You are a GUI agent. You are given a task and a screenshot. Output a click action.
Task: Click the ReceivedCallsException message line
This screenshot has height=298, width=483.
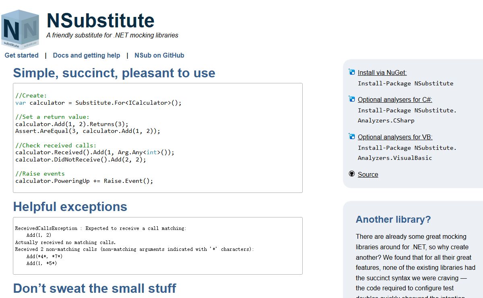point(101,228)
